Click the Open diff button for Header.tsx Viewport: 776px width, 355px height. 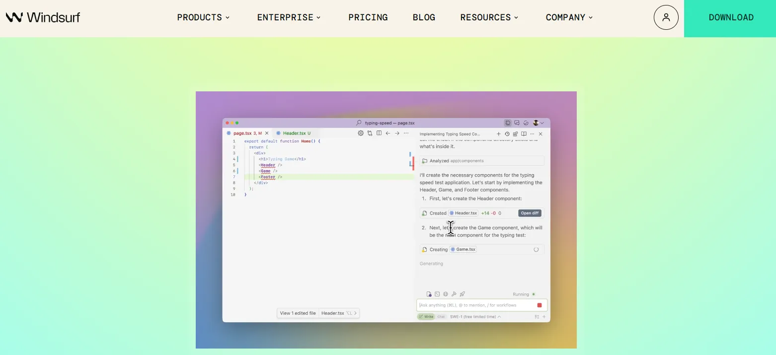tap(530, 213)
